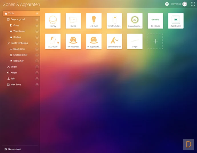Viewport: 197px width, 153px height.
Task: Click the Thuis device count badge
Action: 37,13
